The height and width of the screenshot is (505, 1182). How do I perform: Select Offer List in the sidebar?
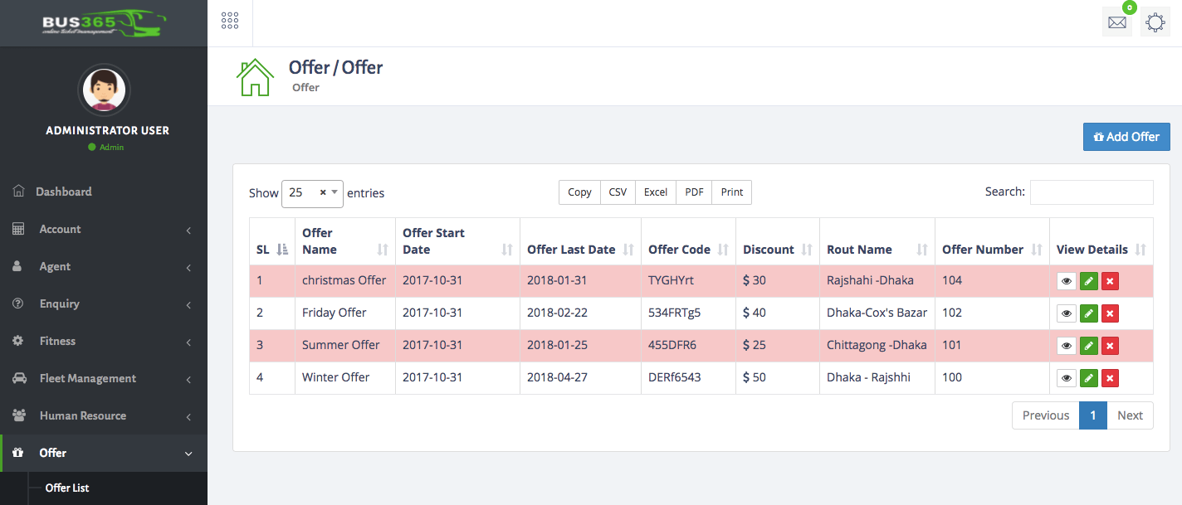[x=67, y=488]
